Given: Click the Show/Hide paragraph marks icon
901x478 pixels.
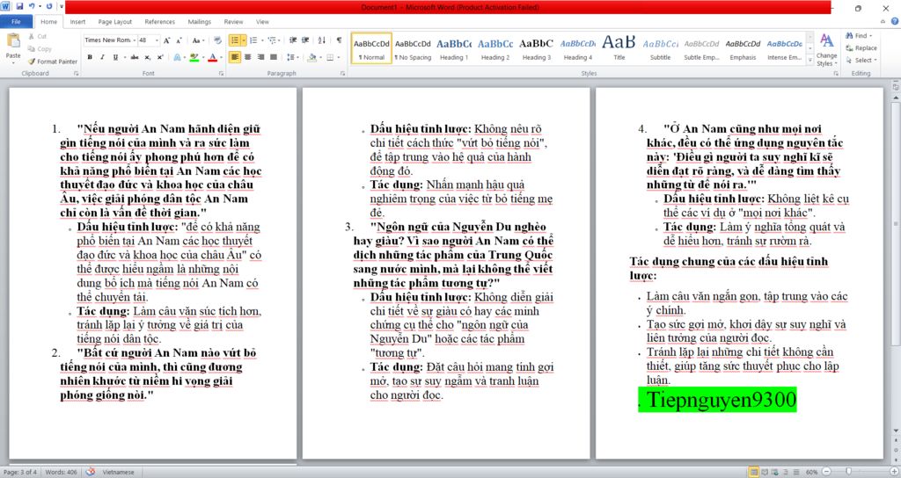Looking at the screenshot, I should (339, 40).
